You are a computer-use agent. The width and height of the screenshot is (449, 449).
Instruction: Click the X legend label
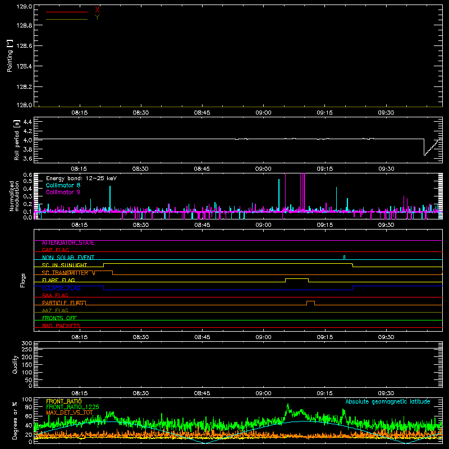(97, 10)
